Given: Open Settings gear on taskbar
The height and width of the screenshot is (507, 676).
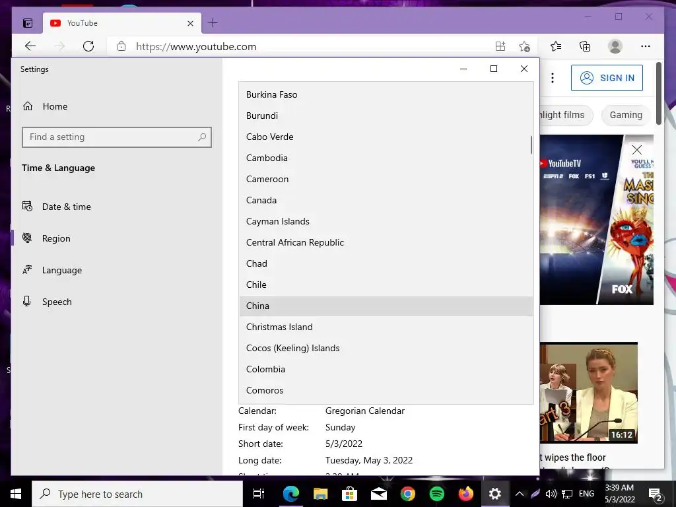Looking at the screenshot, I should tap(495, 494).
